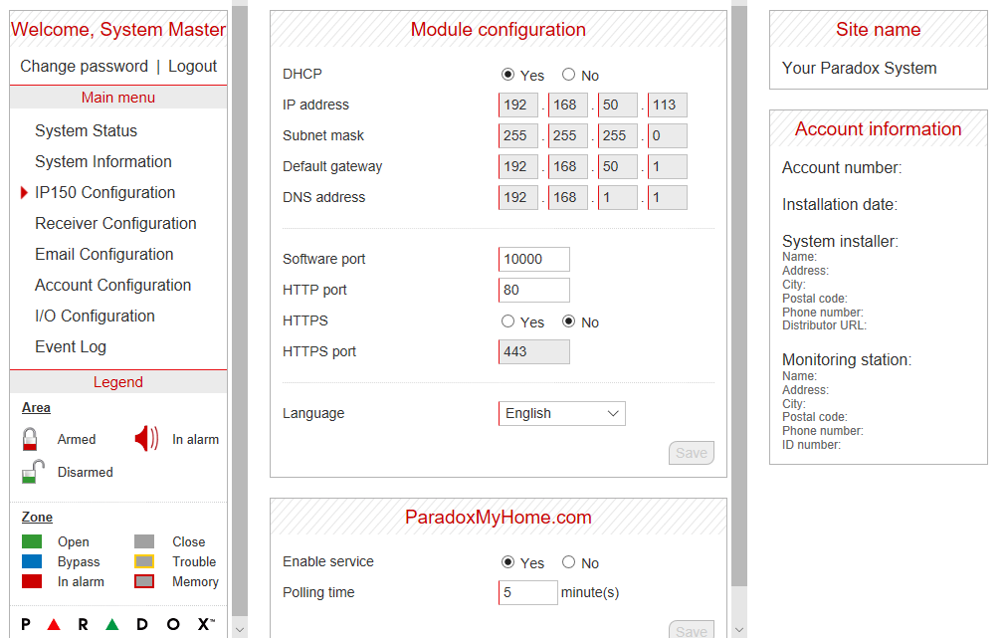The height and width of the screenshot is (638, 1008).
Task: Open Receiver Configuration menu item
Action: pyautogui.click(x=115, y=223)
